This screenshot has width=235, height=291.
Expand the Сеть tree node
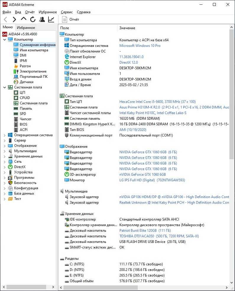5,162
